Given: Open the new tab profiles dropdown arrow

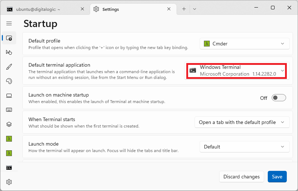Looking at the screenshot, I should (x=195, y=9).
